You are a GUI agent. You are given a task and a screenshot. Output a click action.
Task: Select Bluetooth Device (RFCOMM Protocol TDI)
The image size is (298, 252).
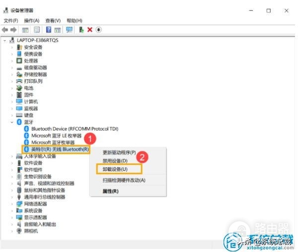[x=74, y=129]
